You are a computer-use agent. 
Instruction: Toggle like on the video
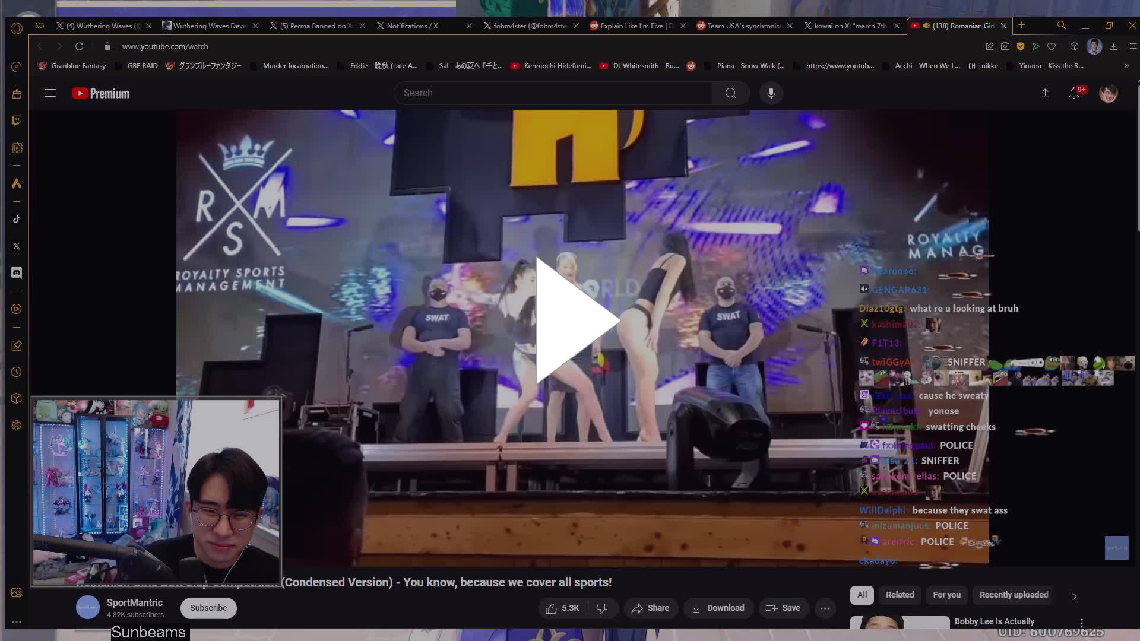click(x=555, y=608)
